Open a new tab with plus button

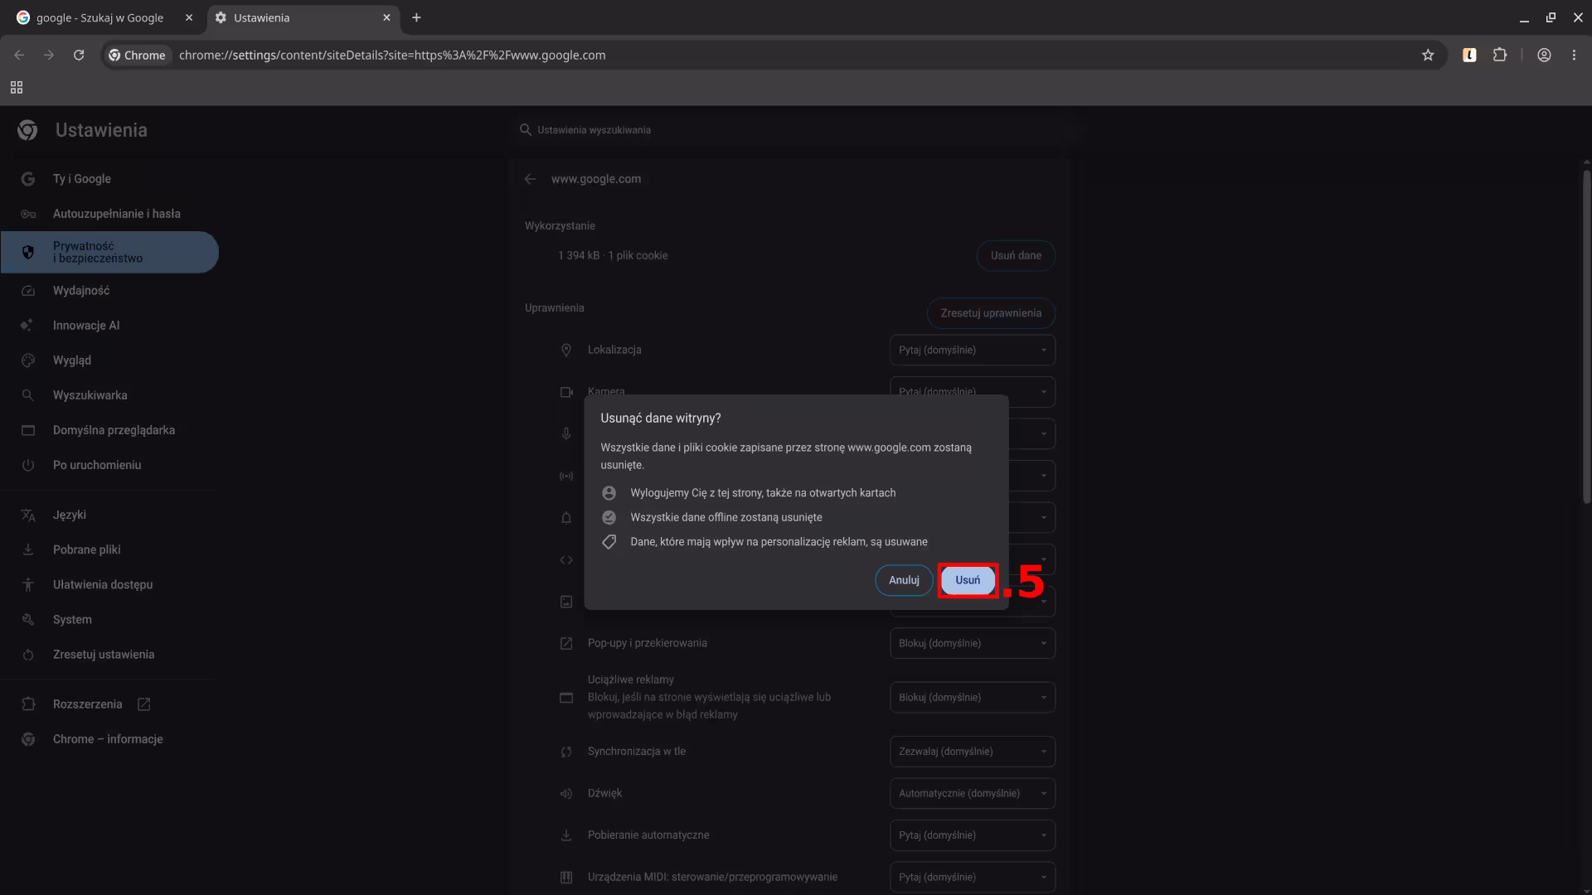click(416, 17)
